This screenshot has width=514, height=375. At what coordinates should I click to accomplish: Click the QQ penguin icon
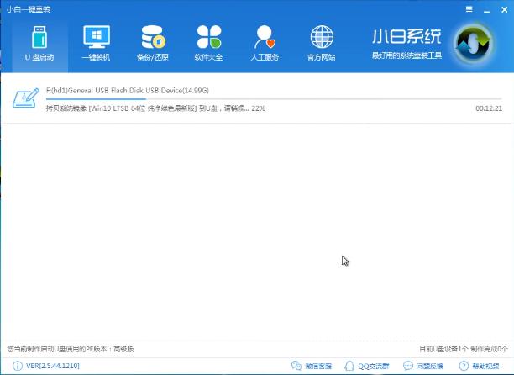coord(349,366)
